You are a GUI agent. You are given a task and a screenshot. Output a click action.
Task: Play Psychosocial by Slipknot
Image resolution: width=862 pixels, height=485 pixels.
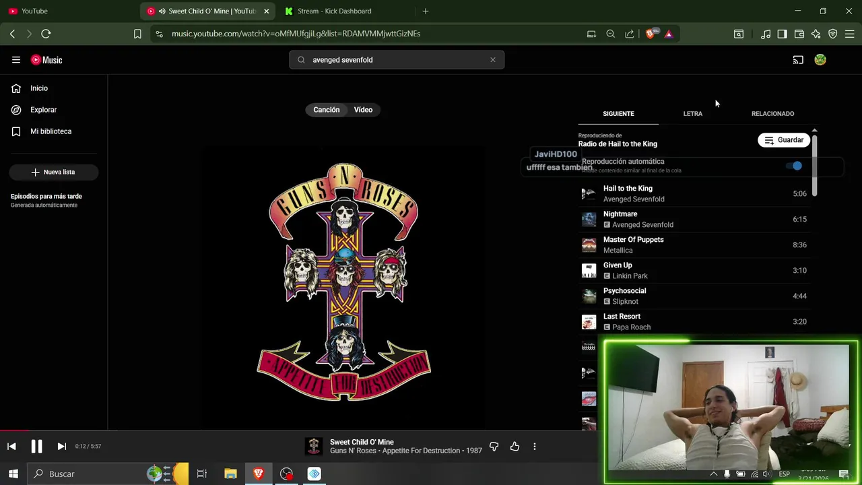(694, 296)
